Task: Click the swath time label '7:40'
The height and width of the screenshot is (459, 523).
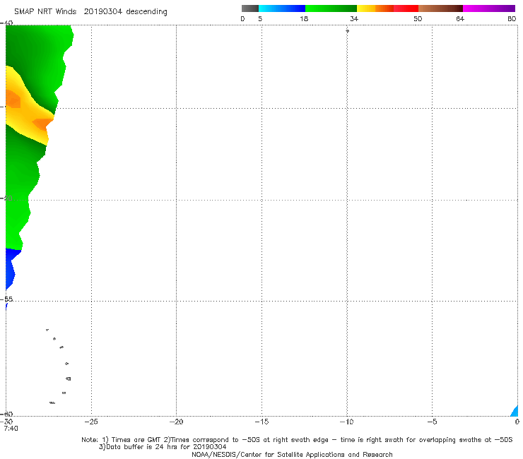Action: (x=11, y=429)
